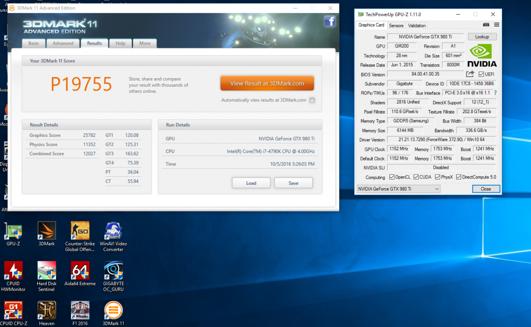Screen dimensions: 531x327
Task: Click the Lookup button in GPU-Z
Action: (x=482, y=37)
